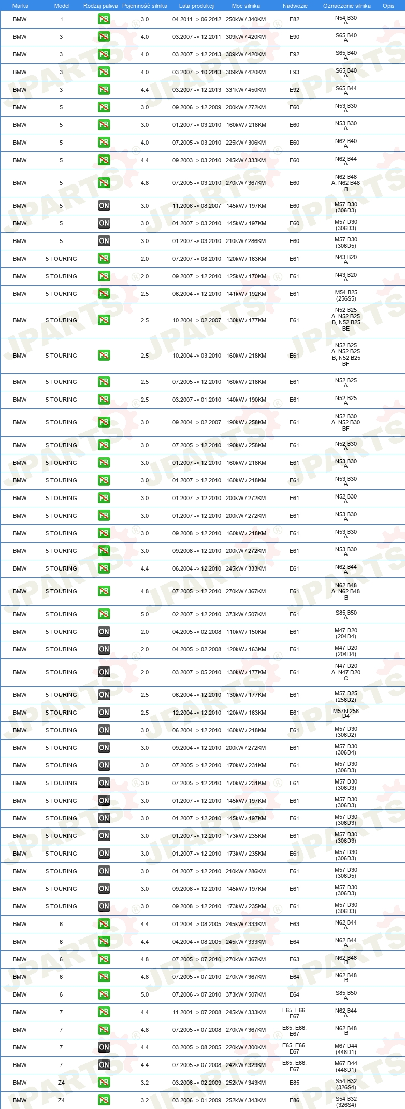The width and height of the screenshot is (405, 1109).
Task: Select the 03.2007 -> 01.2010 production years cell
Action: (x=197, y=400)
